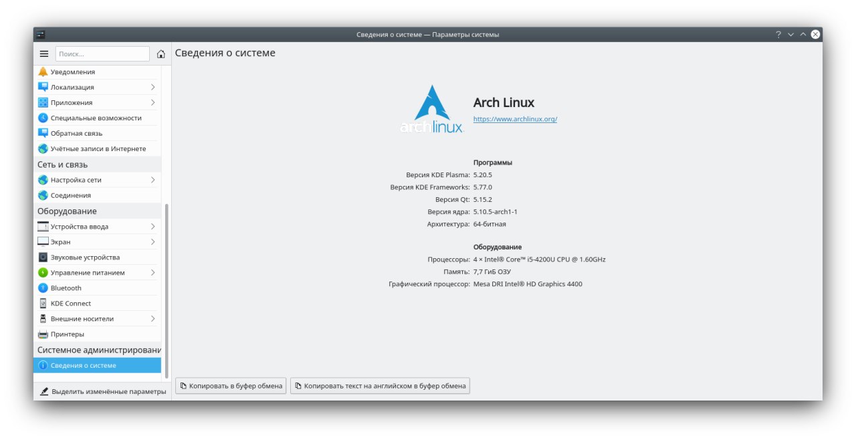Click the Управление питанием icon
Viewport: 856px width, 440px height.
(x=43, y=272)
